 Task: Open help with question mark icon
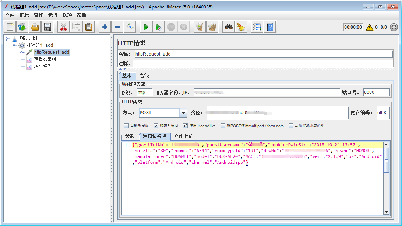click(x=270, y=27)
